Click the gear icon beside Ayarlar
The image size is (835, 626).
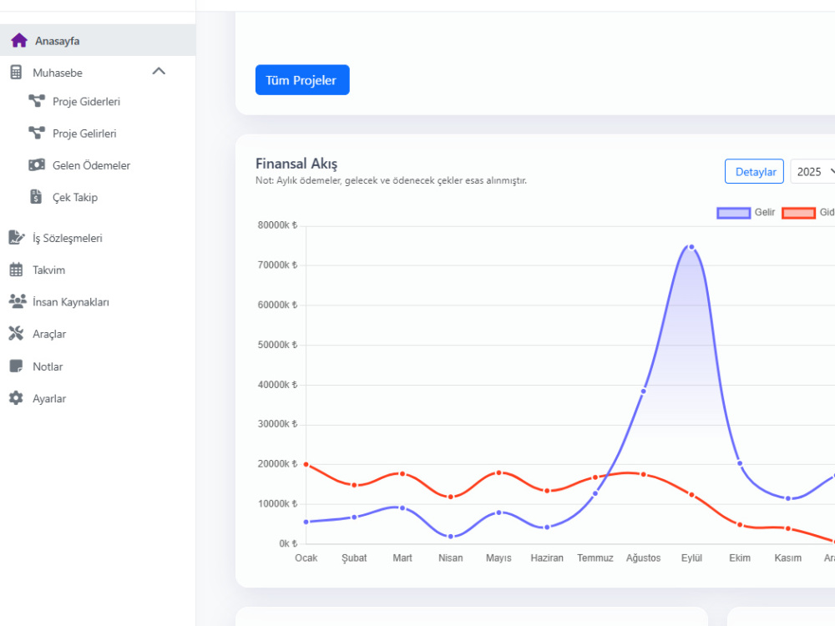click(x=16, y=398)
